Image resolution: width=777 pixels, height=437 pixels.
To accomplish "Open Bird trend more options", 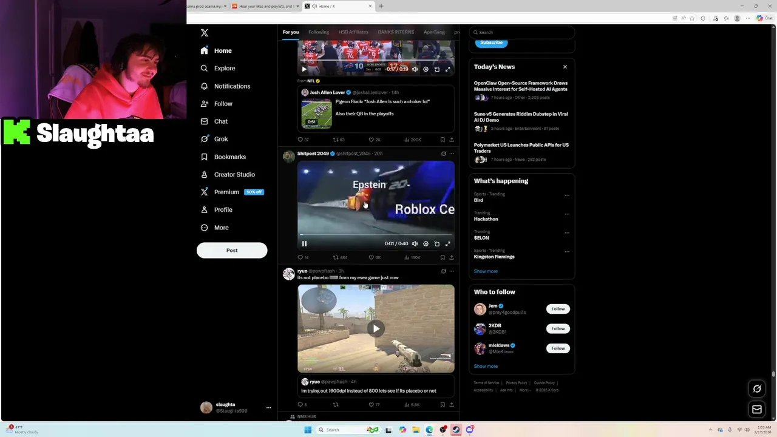I will click(x=567, y=195).
